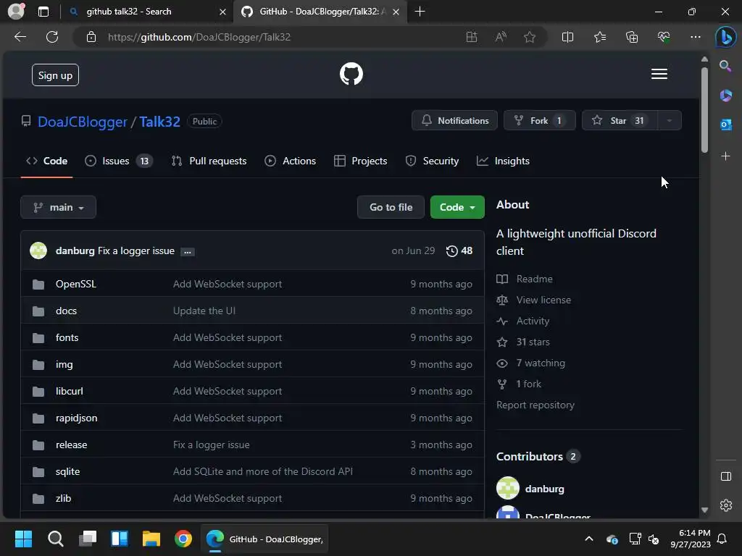Image resolution: width=742 pixels, height=556 pixels.
Task: Open the Security tab
Action: pyautogui.click(x=432, y=161)
